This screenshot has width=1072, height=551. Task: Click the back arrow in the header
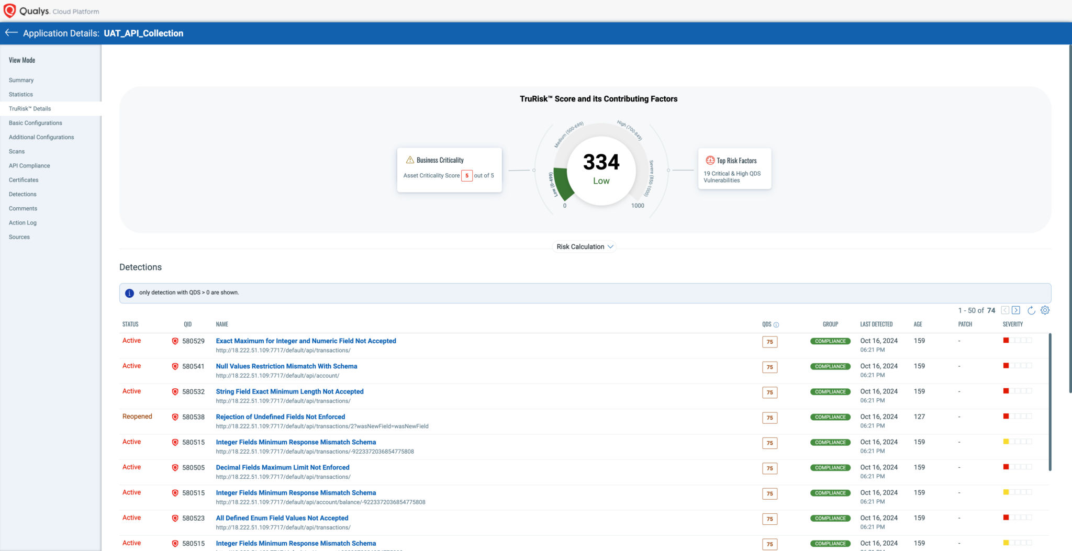pyautogui.click(x=10, y=33)
